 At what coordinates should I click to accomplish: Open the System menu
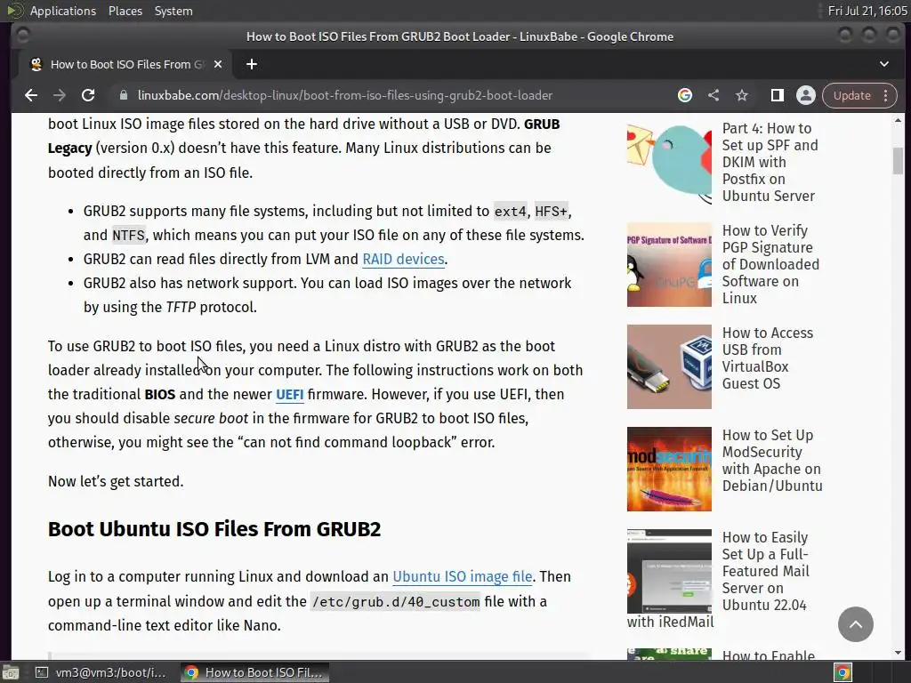point(173,11)
